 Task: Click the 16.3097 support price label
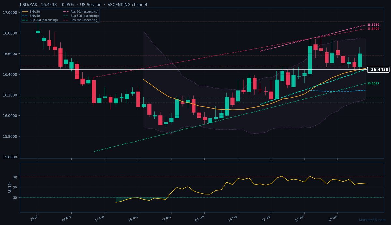[x=373, y=84]
